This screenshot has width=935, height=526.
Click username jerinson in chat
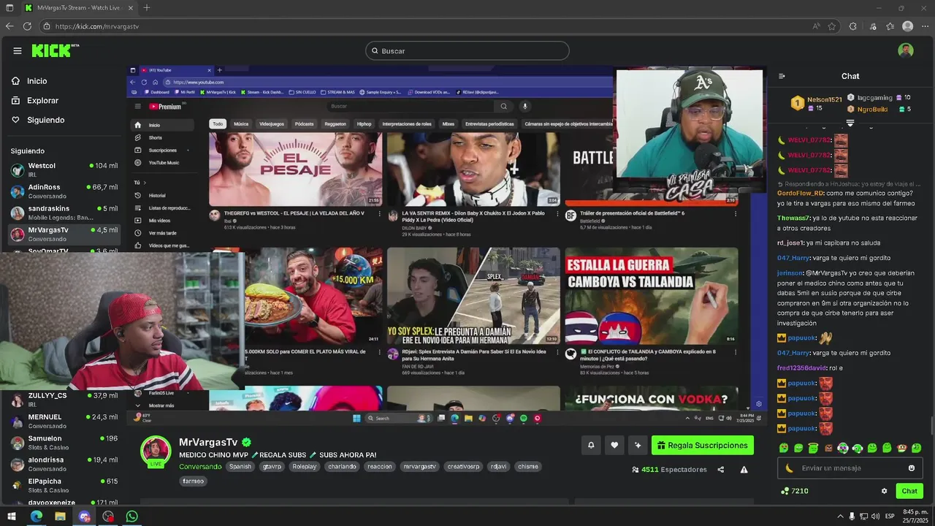790,272
